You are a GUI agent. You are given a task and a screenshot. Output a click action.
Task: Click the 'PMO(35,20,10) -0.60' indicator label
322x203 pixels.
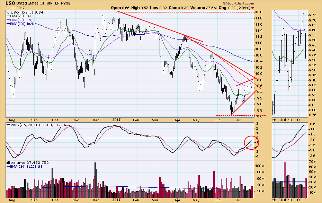pyautogui.click(x=32, y=125)
